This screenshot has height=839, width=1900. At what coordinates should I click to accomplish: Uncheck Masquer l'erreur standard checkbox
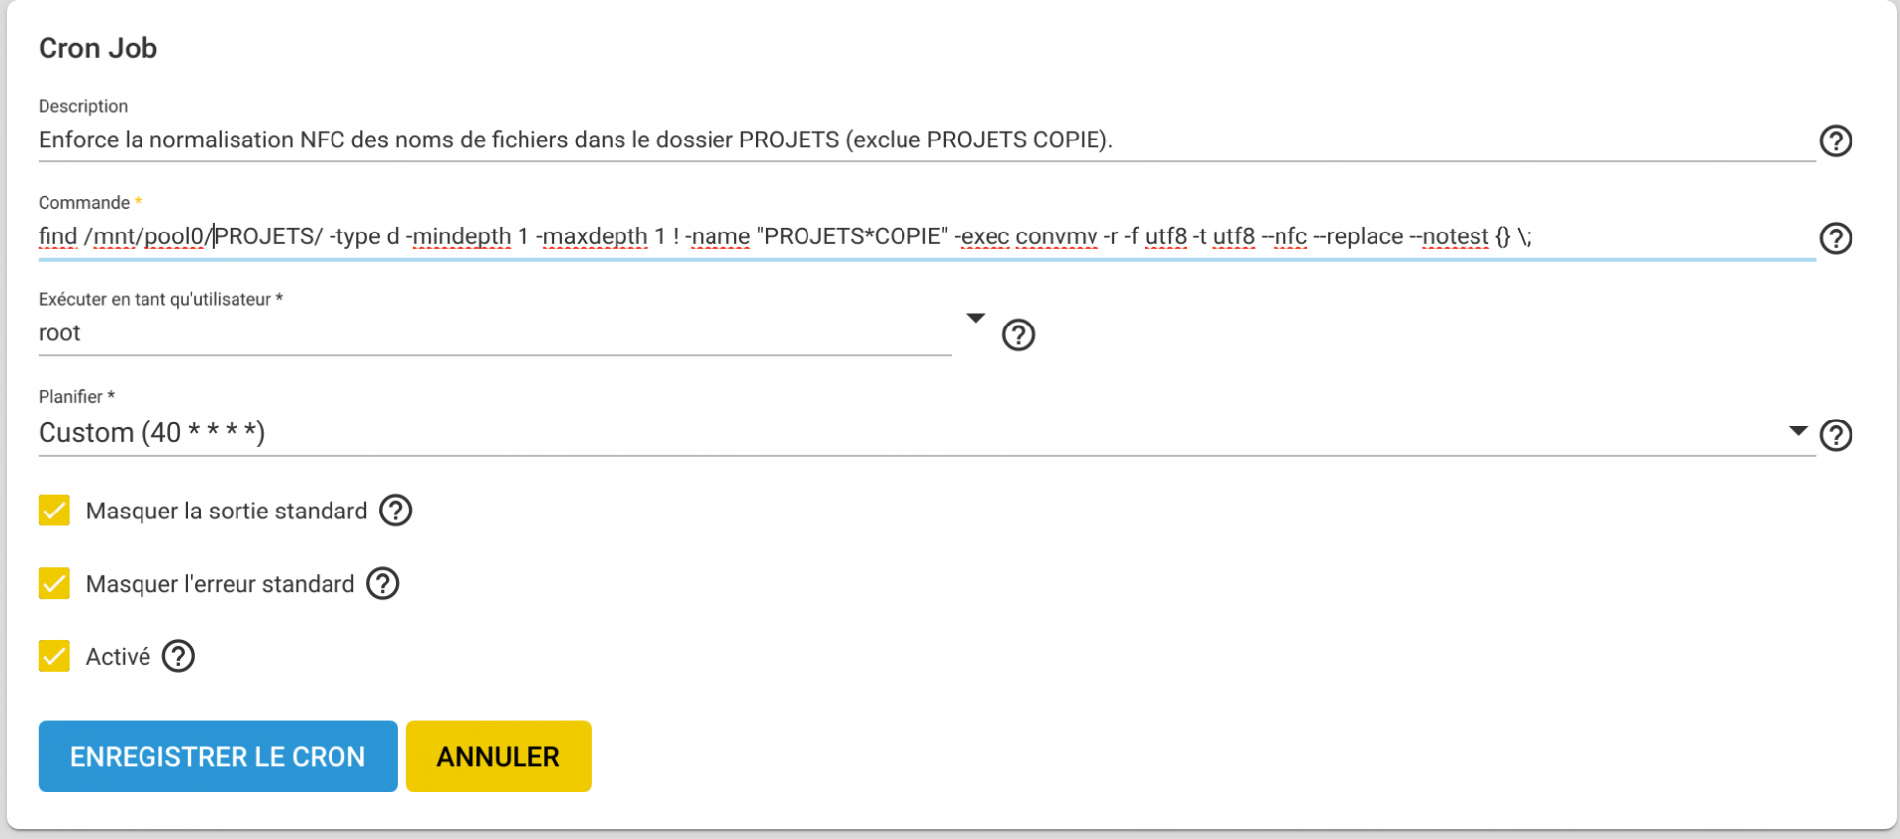54,584
